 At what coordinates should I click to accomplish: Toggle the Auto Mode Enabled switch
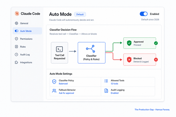tap(143, 14)
